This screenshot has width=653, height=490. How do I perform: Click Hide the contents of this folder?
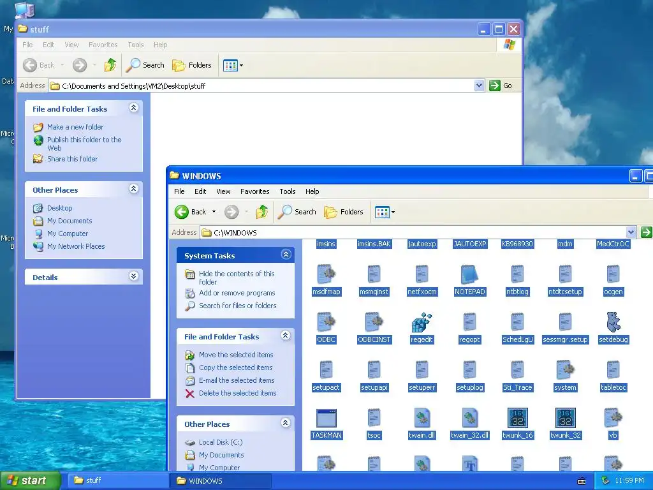237,278
